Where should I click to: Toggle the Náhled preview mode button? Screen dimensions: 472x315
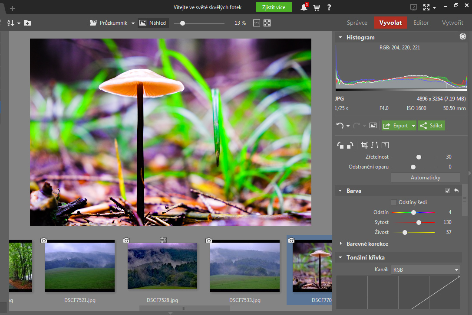click(x=153, y=23)
